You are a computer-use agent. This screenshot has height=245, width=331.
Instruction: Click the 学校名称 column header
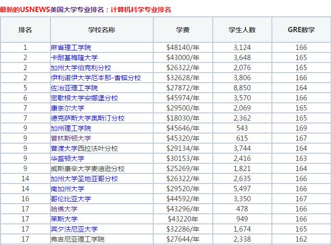coord(101,30)
